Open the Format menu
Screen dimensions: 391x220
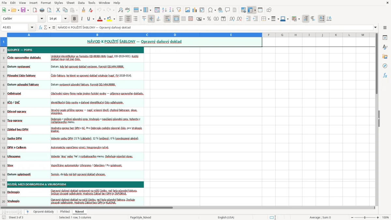(46, 3)
